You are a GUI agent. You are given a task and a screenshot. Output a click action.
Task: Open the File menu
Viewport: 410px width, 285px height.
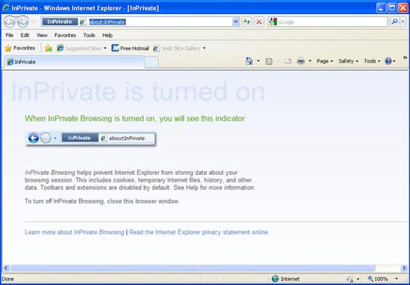click(10, 35)
